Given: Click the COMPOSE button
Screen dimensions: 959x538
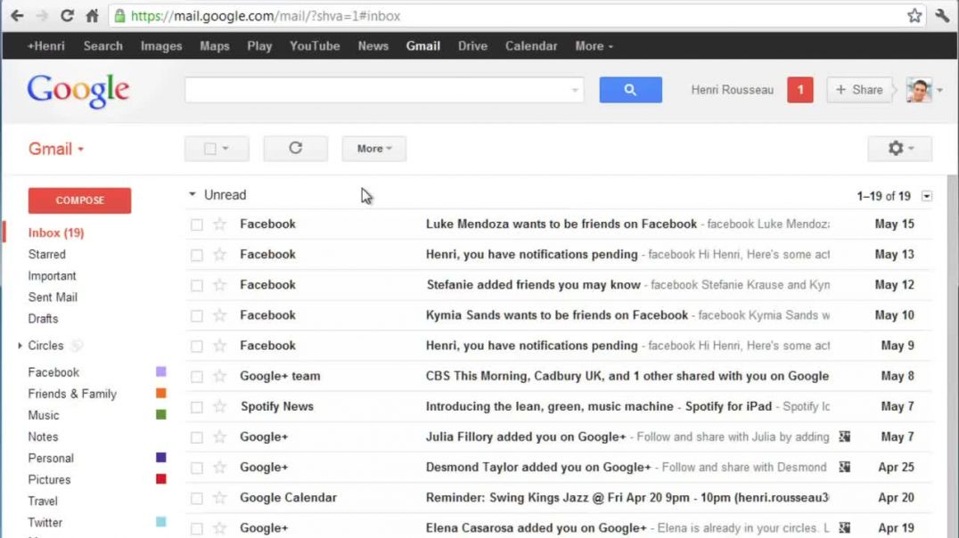Looking at the screenshot, I should [79, 200].
